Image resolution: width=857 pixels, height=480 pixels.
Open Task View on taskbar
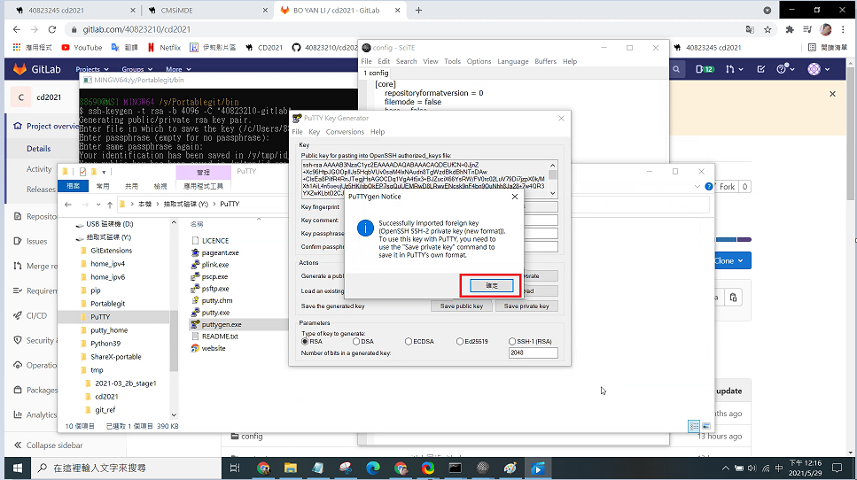pyautogui.click(x=235, y=468)
